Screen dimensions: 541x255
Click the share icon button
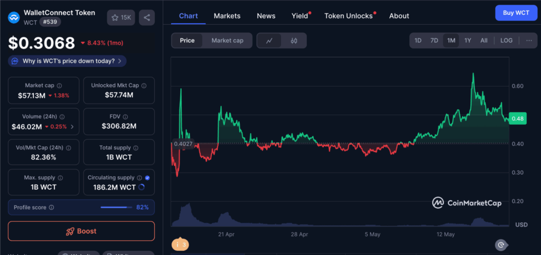click(147, 17)
